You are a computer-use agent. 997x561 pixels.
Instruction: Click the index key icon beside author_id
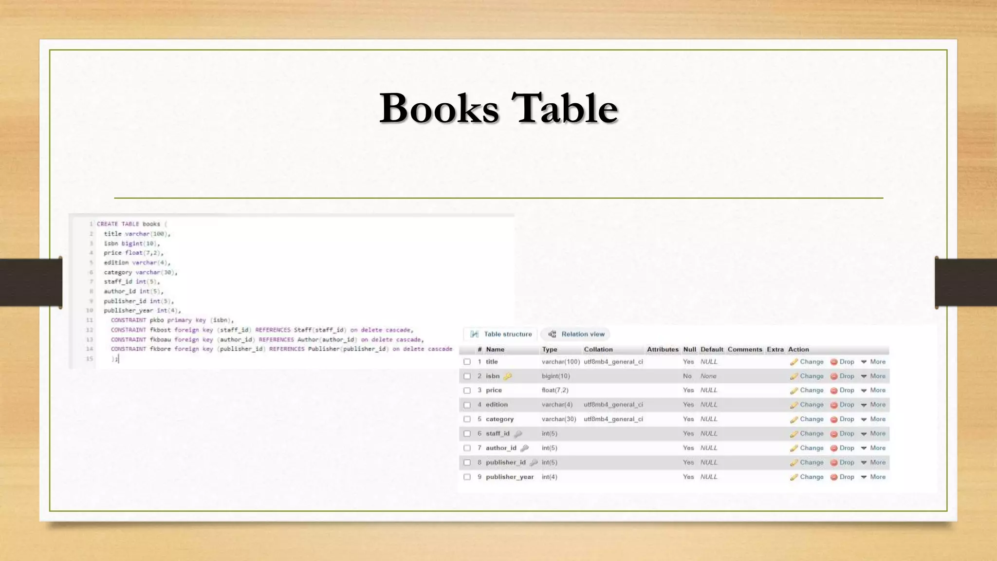coord(525,448)
